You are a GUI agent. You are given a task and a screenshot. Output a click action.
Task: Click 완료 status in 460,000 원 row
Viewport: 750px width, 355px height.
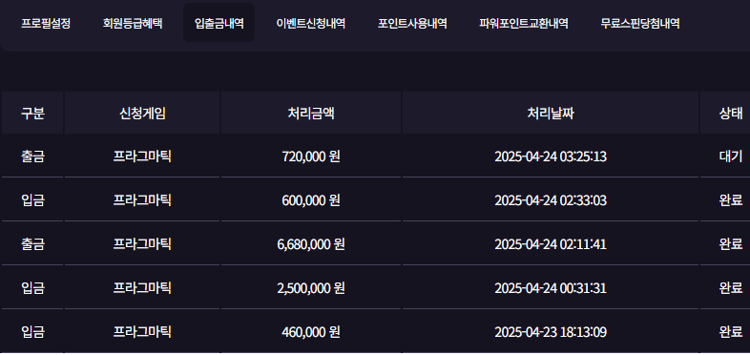pos(731,332)
